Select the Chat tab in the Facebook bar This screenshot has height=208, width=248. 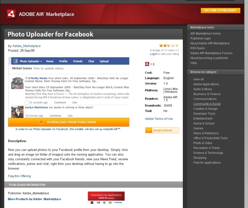tap(91, 61)
